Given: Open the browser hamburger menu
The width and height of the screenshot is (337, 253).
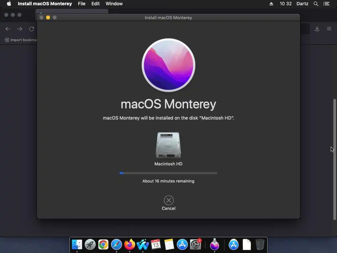Looking at the screenshot, I should tap(329, 29).
